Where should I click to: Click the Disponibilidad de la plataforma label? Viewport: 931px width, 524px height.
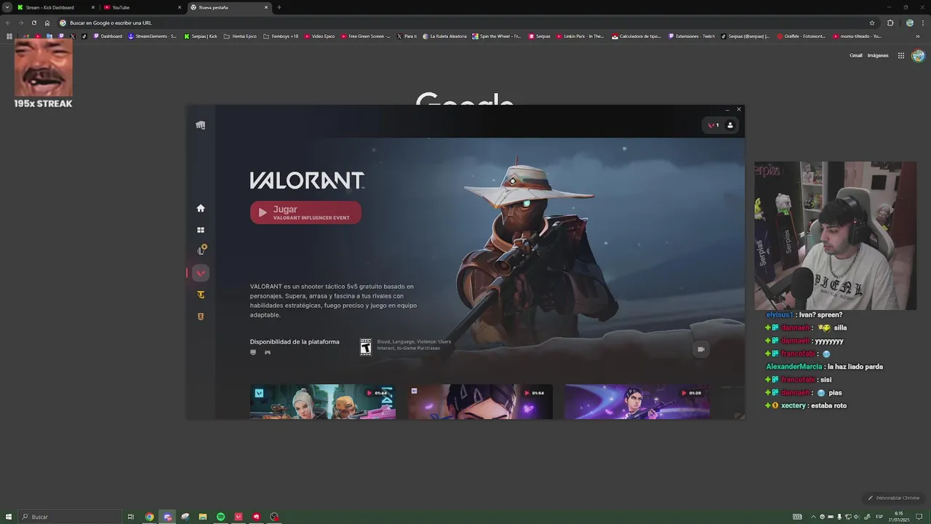(x=295, y=341)
